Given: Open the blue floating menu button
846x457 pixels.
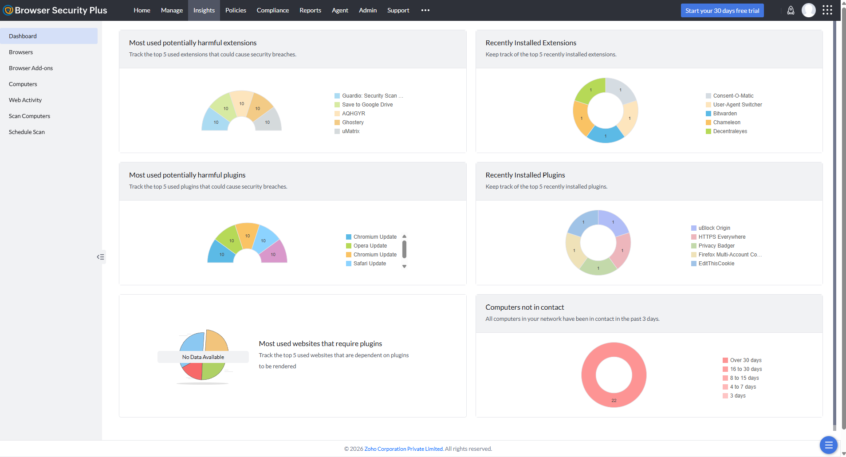Looking at the screenshot, I should coord(828,445).
